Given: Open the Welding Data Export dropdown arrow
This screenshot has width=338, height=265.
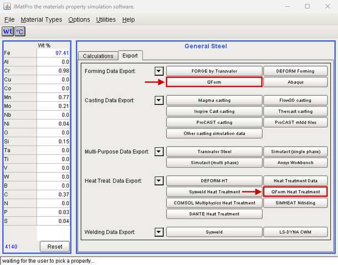Looking at the screenshot, I should 159,232.
